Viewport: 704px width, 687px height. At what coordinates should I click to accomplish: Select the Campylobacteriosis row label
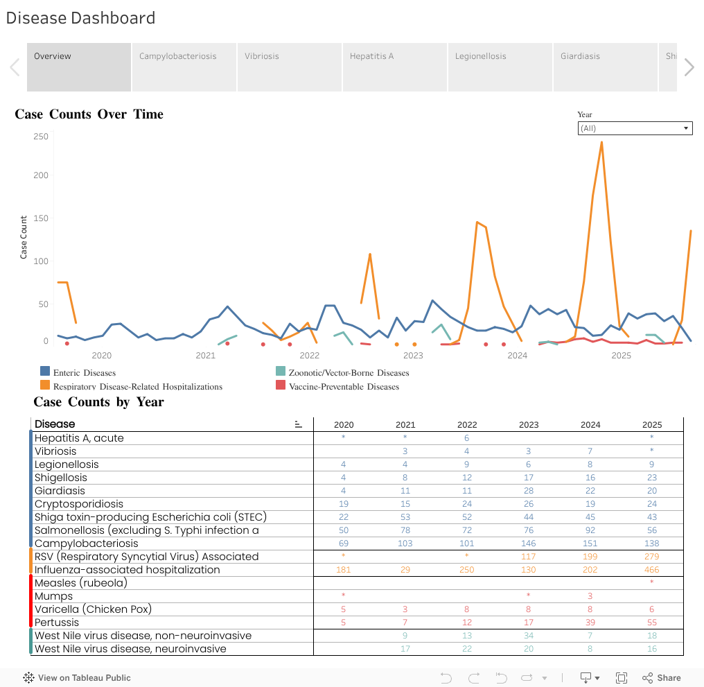coord(86,543)
